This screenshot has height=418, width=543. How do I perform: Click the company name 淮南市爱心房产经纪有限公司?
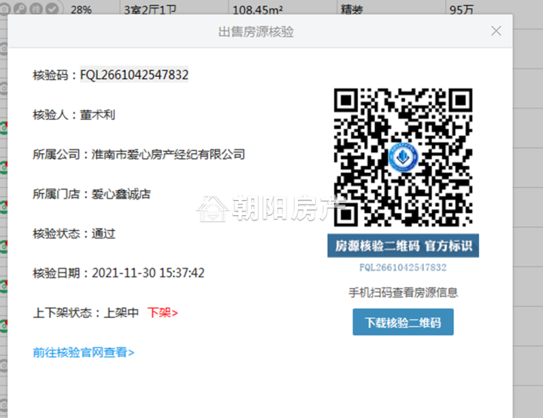[x=168, y=154]
